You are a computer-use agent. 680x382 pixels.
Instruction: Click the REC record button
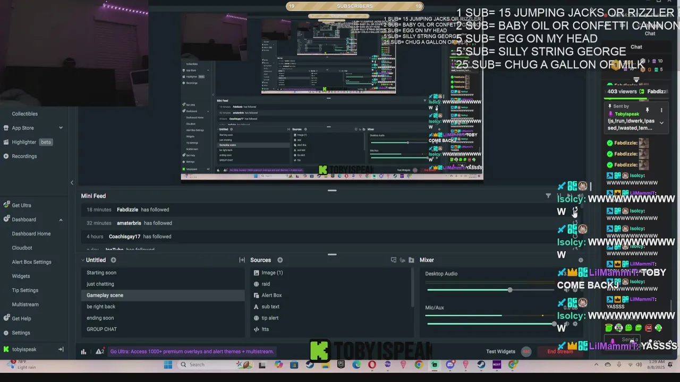[x=526, y=351]
